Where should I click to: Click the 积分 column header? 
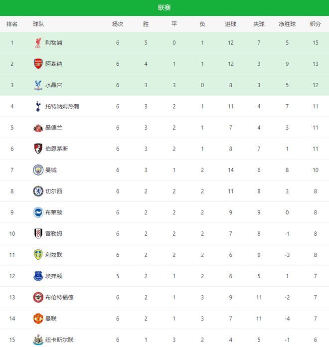[x=315, y=24]
